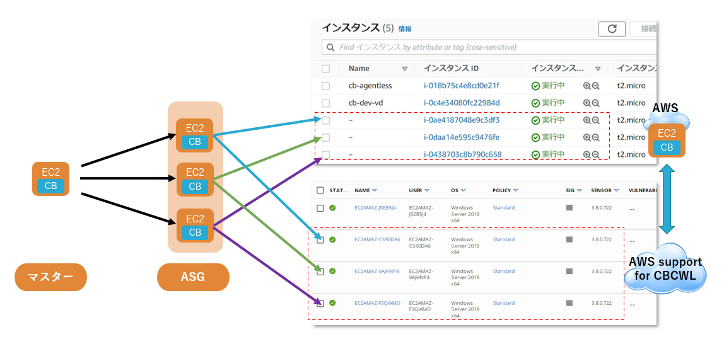Click the インスタンス ID column header
724x349 pixels.
(x=451, y=68)
